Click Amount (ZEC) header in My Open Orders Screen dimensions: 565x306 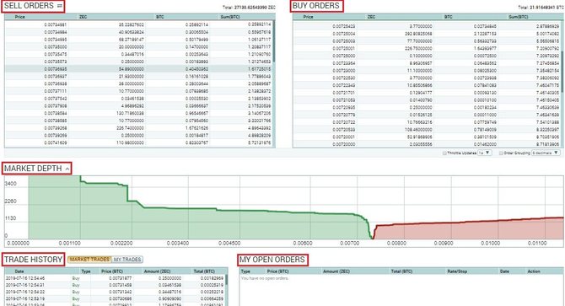[x=336, y=271]
